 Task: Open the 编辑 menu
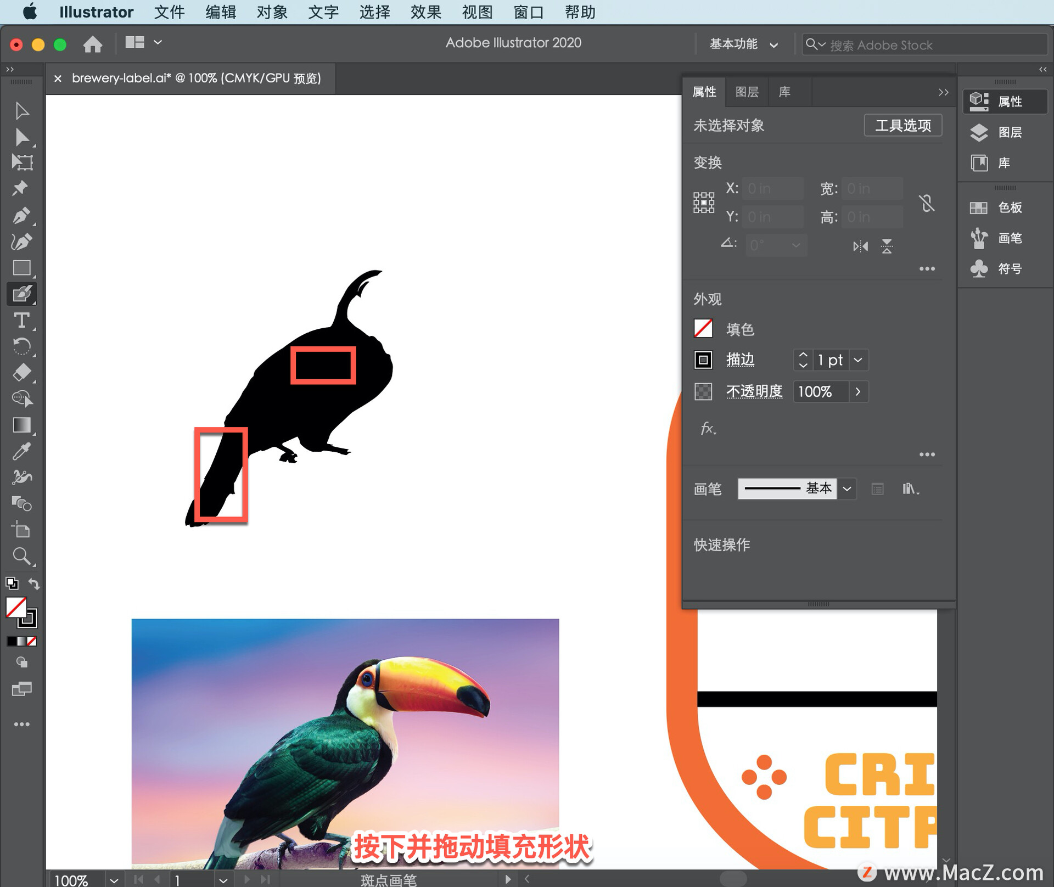[x=221, y=12]
